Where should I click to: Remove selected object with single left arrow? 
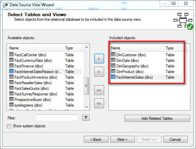coord(99,72)
